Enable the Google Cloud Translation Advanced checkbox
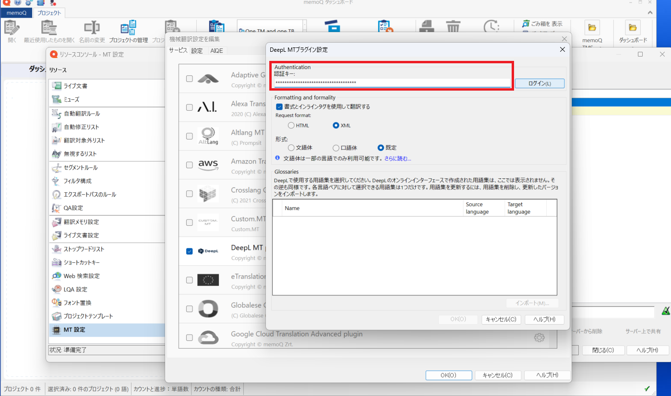Image resolution: width=671 pixels, height=396 pixels. [x=189, y=338]
